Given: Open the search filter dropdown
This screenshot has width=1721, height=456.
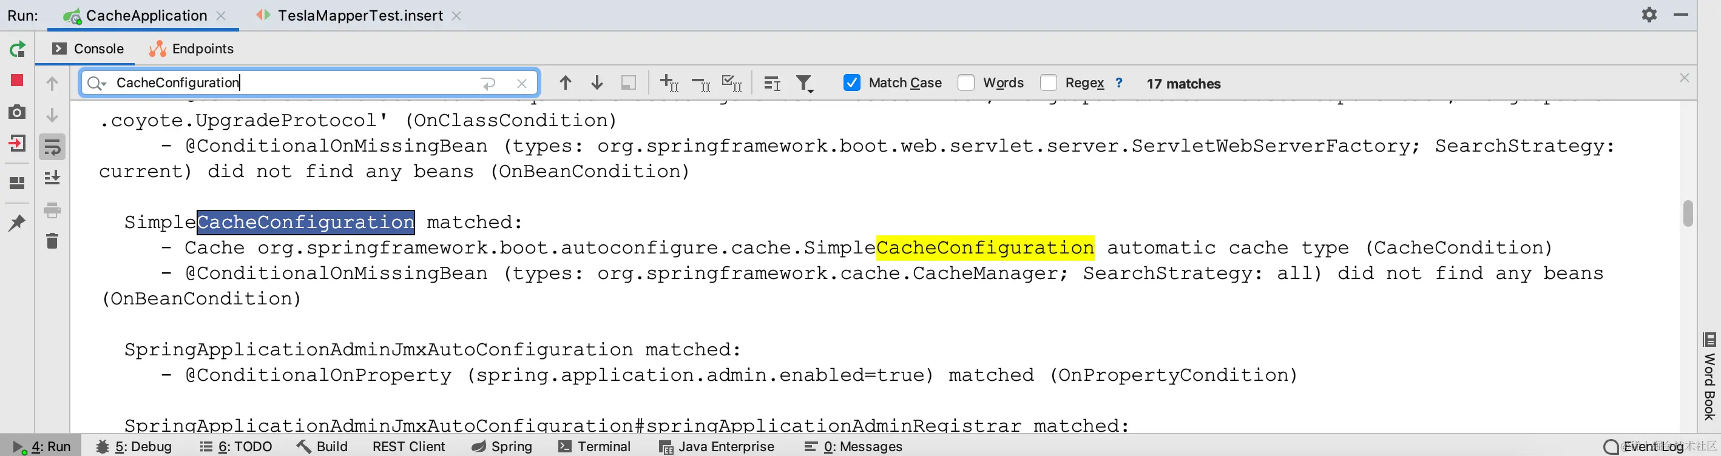Looking at the screenshot, I should pos(805,84).
